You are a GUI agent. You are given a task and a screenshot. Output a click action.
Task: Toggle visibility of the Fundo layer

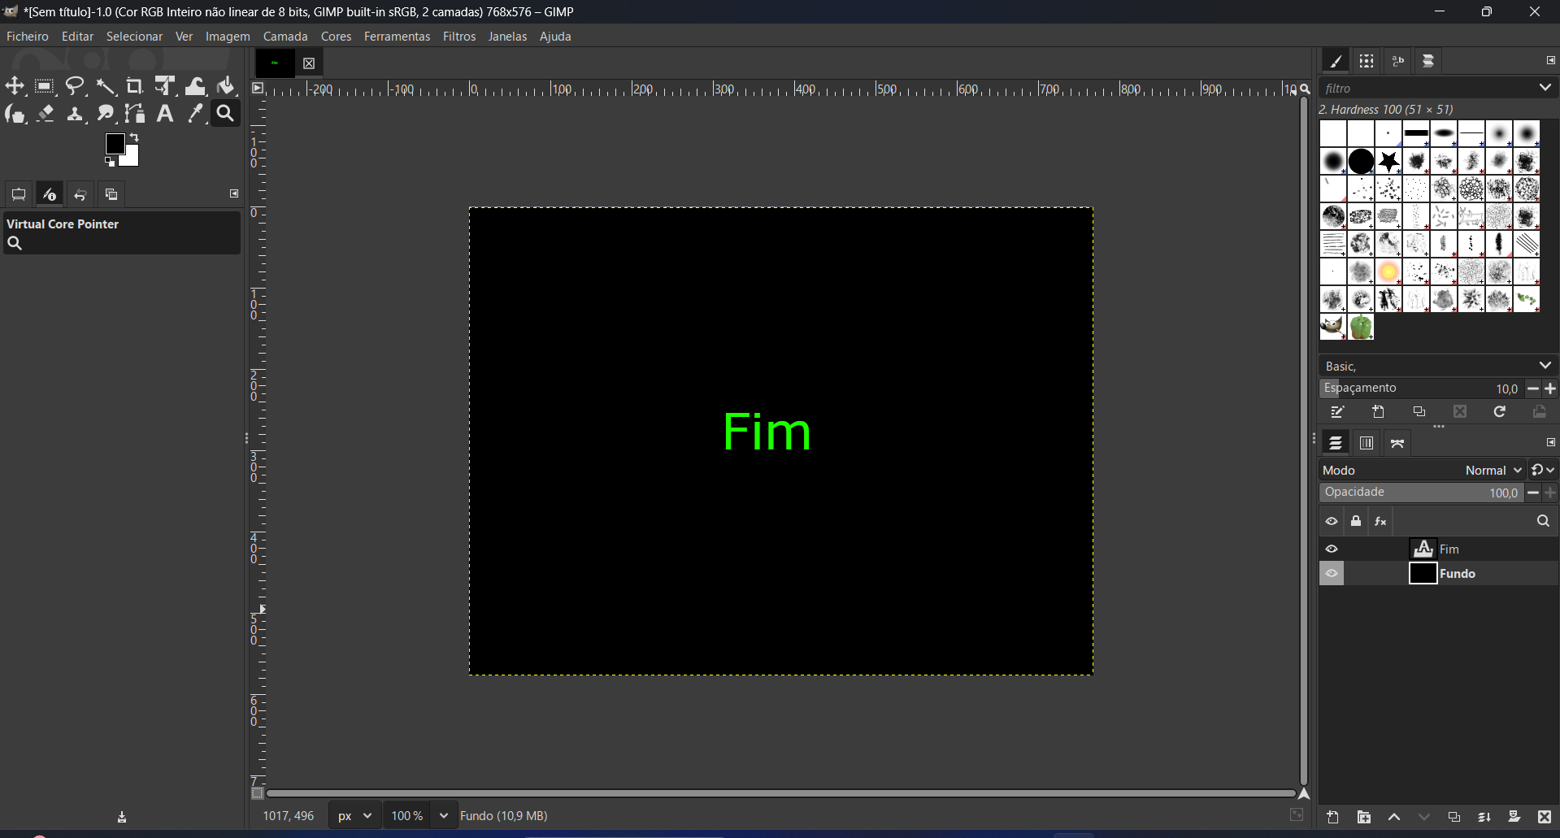point(1332,574)
